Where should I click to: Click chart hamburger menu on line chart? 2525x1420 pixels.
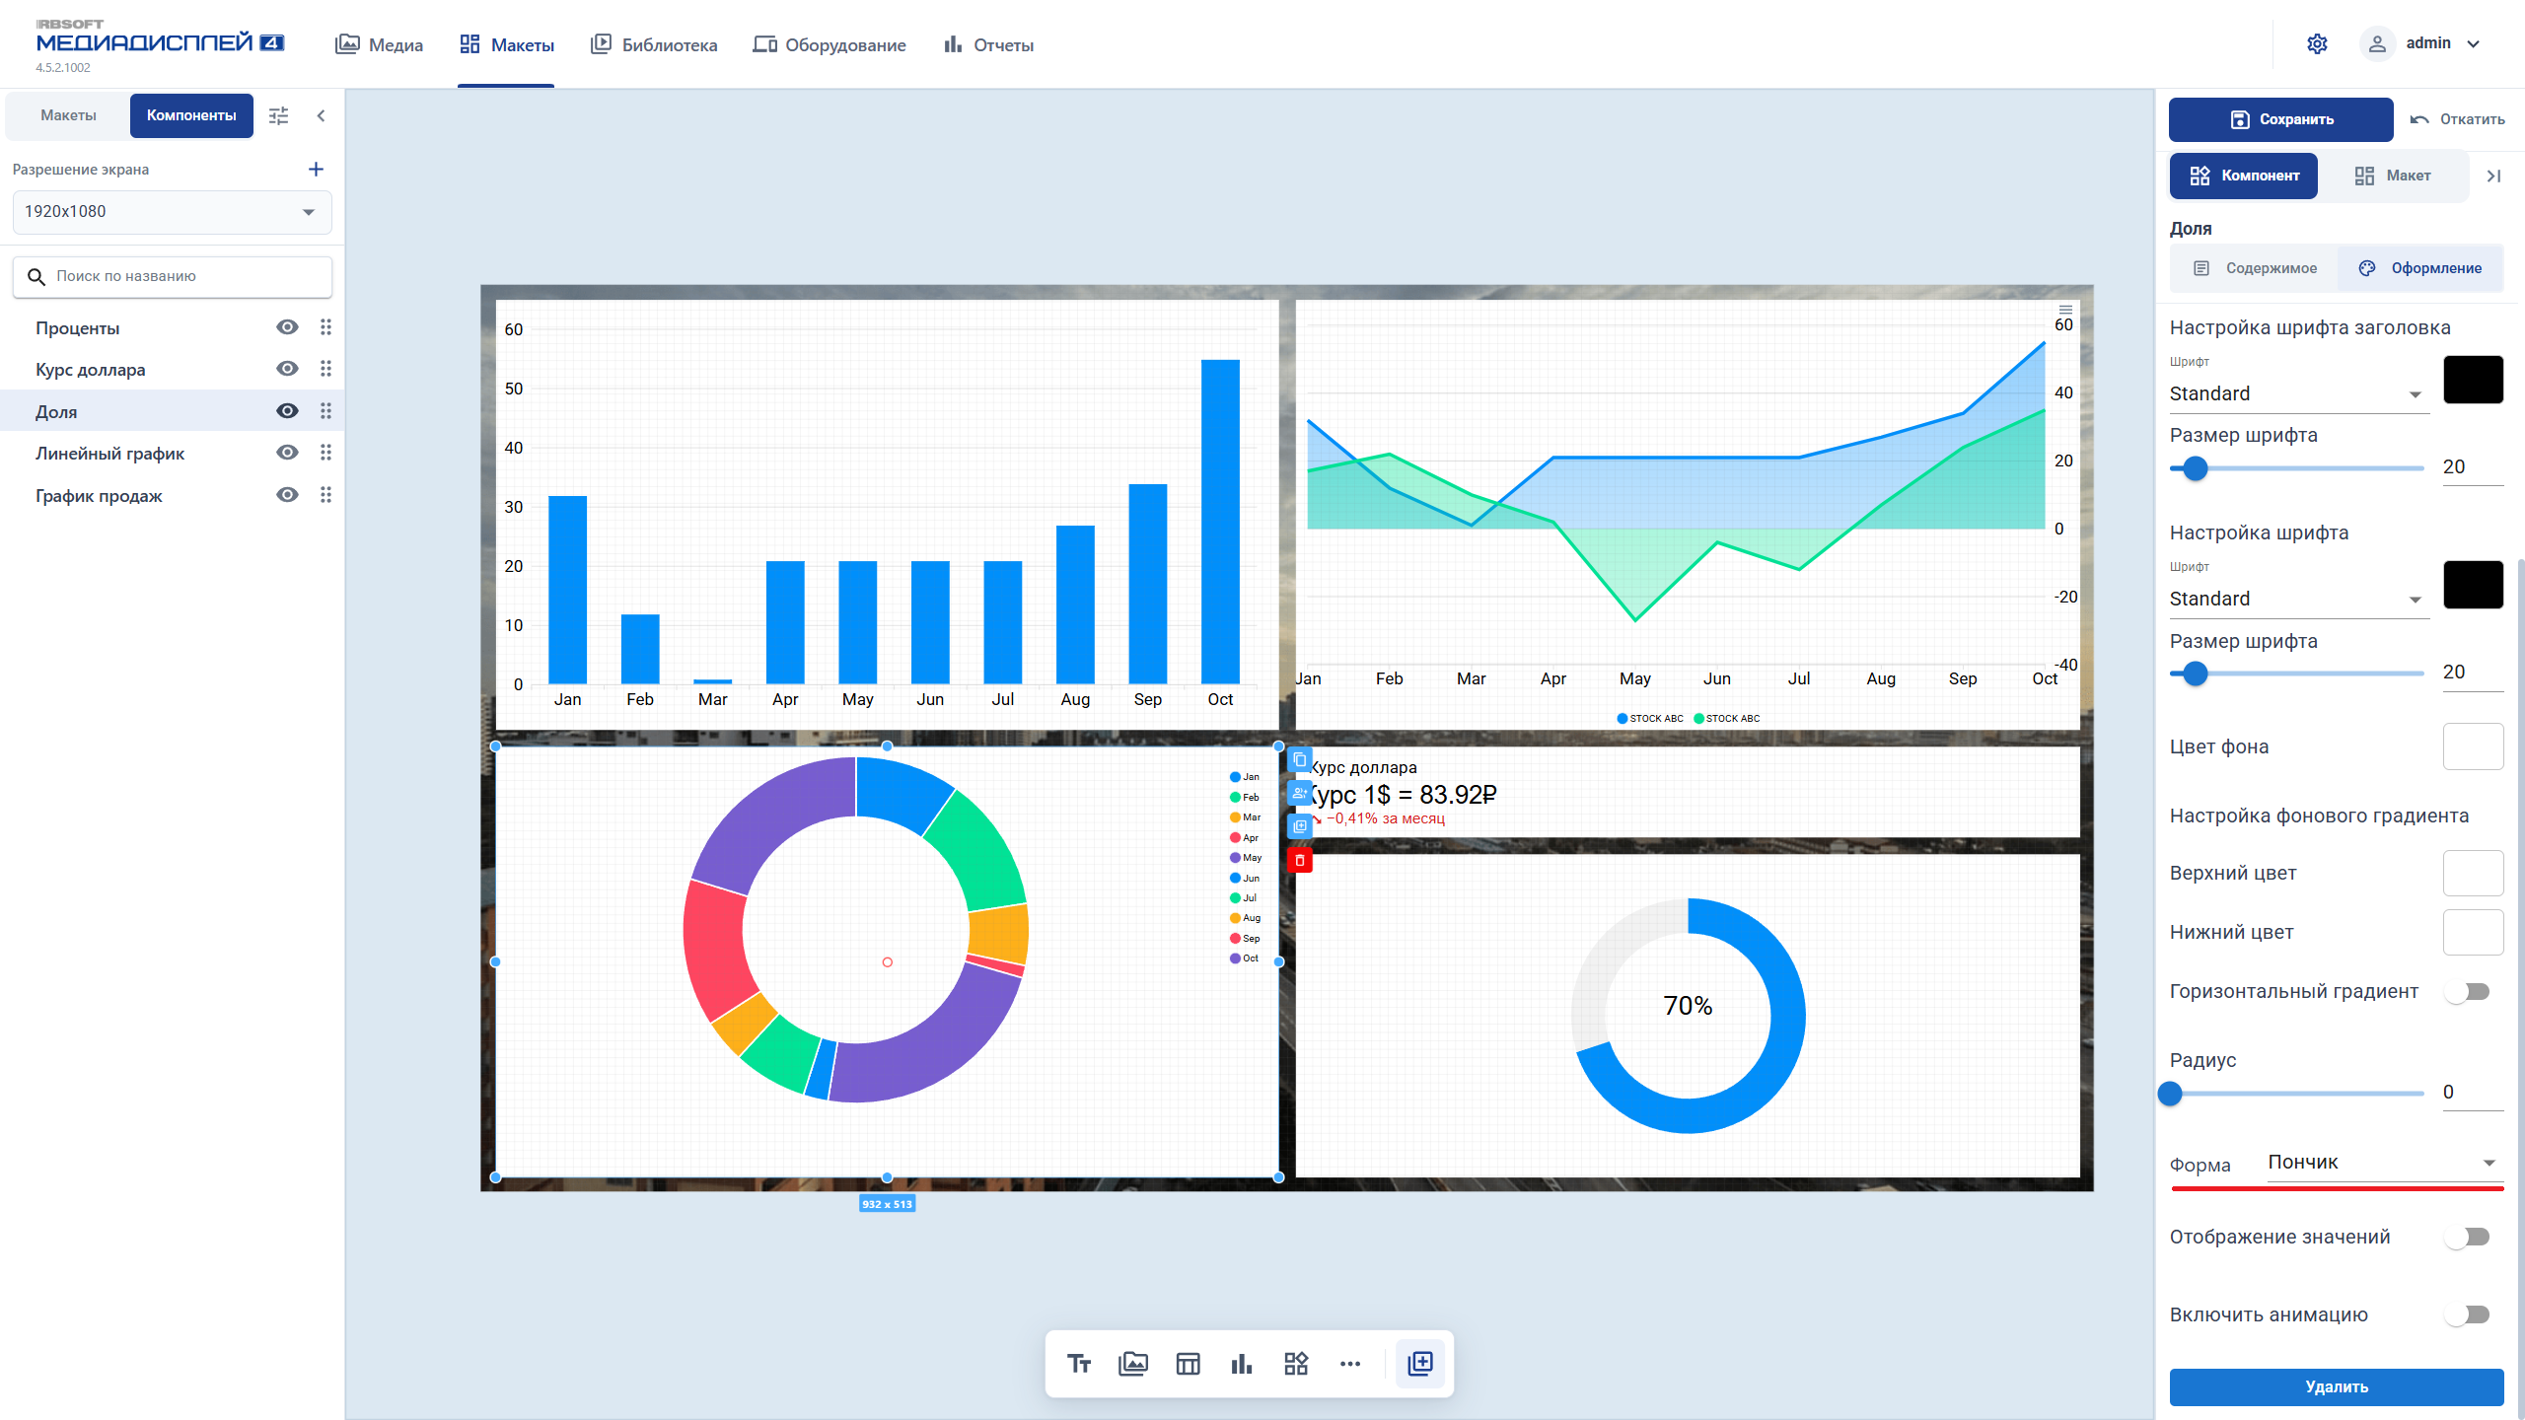tap(2065, 310)
